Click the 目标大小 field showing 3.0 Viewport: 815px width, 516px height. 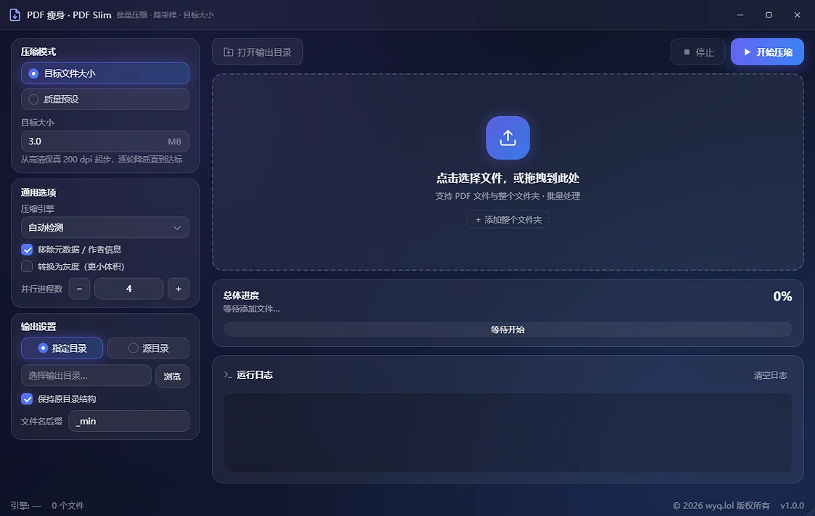[105, 142]
